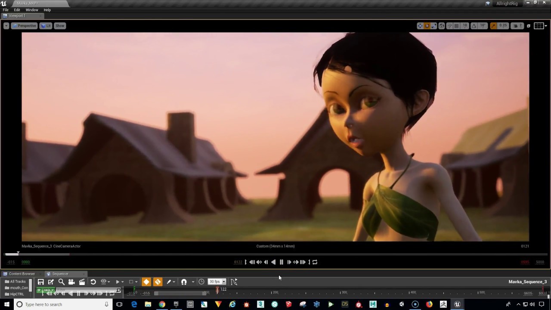551x310 pixels.
Task: Step forward one frame in viewport transport
Action: pyautogui.click(x=289, y=262)
